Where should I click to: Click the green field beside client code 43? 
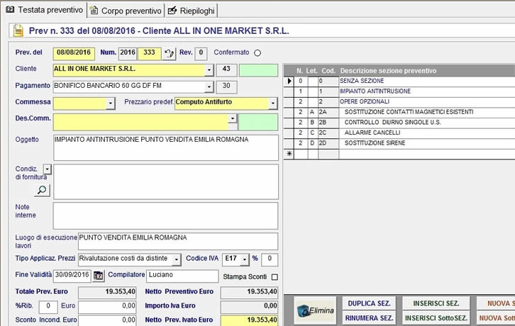(258, 71)
